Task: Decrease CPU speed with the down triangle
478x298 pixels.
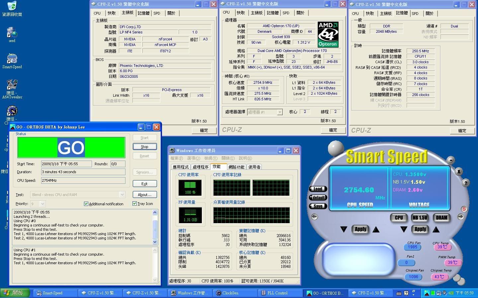Action: tap(344, 229)
